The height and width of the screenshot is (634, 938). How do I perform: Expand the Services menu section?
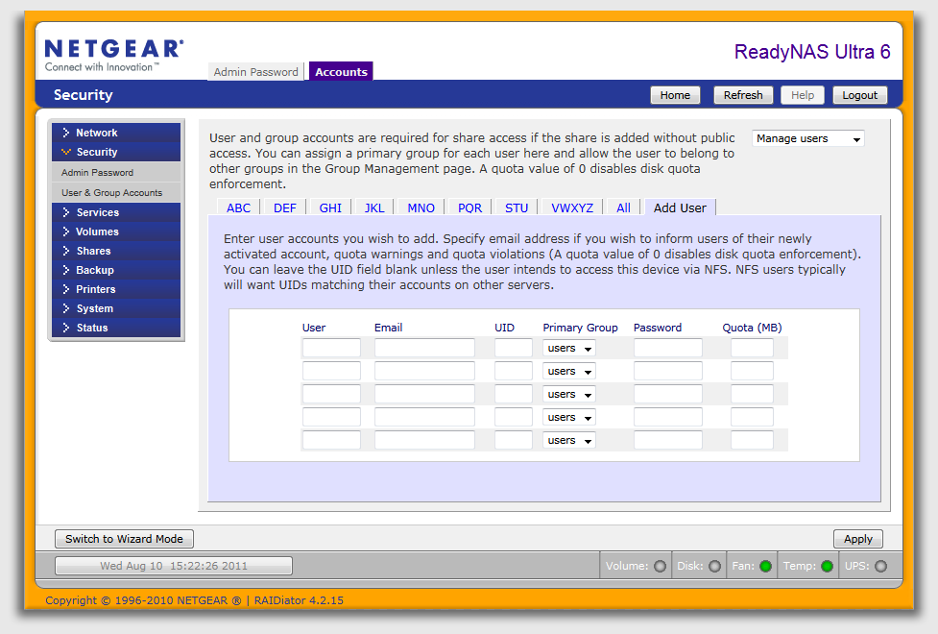(x=116, y=212)
